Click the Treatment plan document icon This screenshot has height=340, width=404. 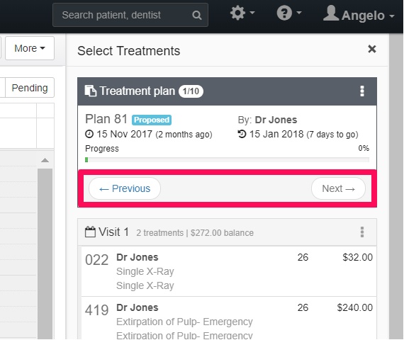(x=91, y=91)
